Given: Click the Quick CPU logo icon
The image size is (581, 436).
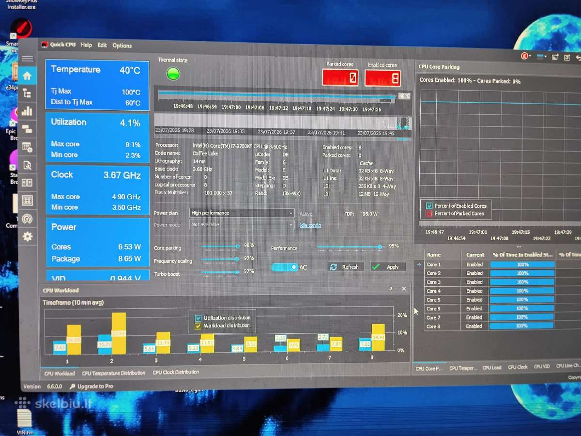Looking at the screenshot, I should (x=45, y=45).
